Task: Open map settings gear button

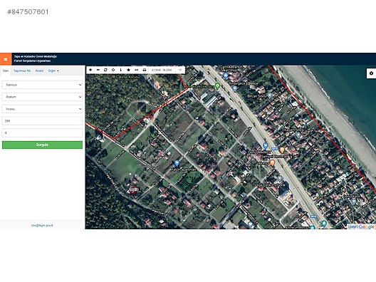Action: coord(371,73)
